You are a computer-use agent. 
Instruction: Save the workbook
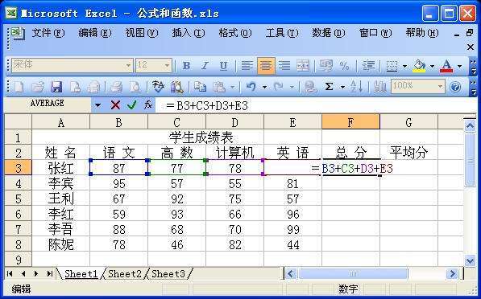(x=56, y=88)
